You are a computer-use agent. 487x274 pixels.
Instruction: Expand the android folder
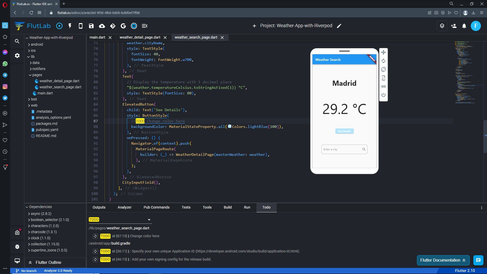29,44
